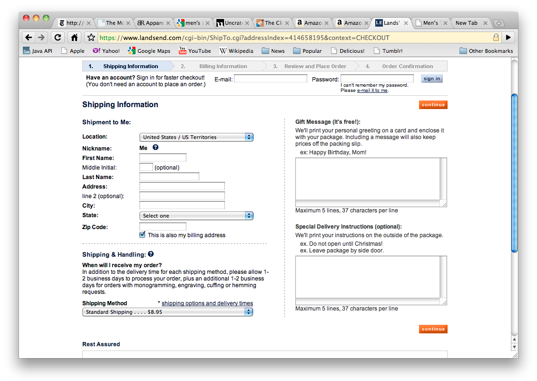Screen dimensions: 537x381
Task: Click the scrollbar up arrow
Action: pos(514,339)
